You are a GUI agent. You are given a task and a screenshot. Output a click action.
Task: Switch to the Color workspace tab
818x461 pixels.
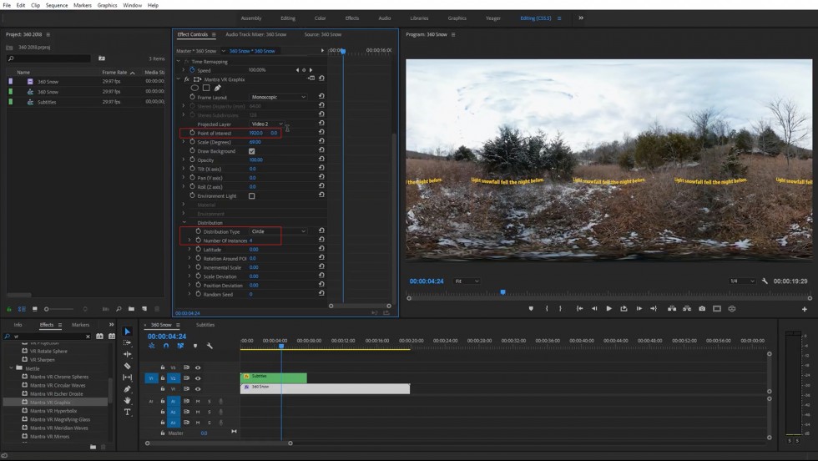pos(320,18)
